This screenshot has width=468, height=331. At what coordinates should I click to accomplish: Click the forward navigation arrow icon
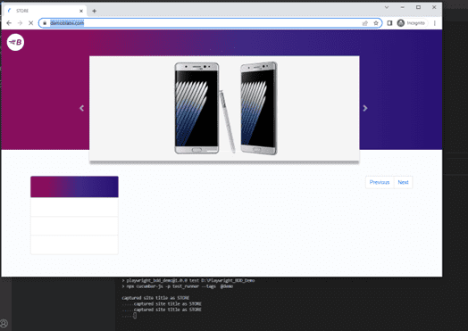tap(20, 23)
